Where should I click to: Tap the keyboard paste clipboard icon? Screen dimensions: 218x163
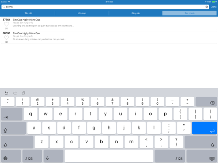(24, 93)
